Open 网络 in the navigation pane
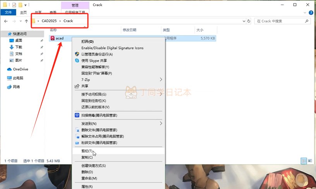The image size is (316, 189). point(16,87)
